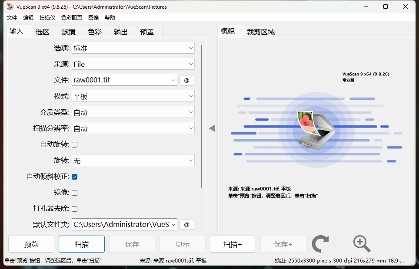419x269 pixels.
Task: Minimize the VueScan window
Action: pos(366,7)
